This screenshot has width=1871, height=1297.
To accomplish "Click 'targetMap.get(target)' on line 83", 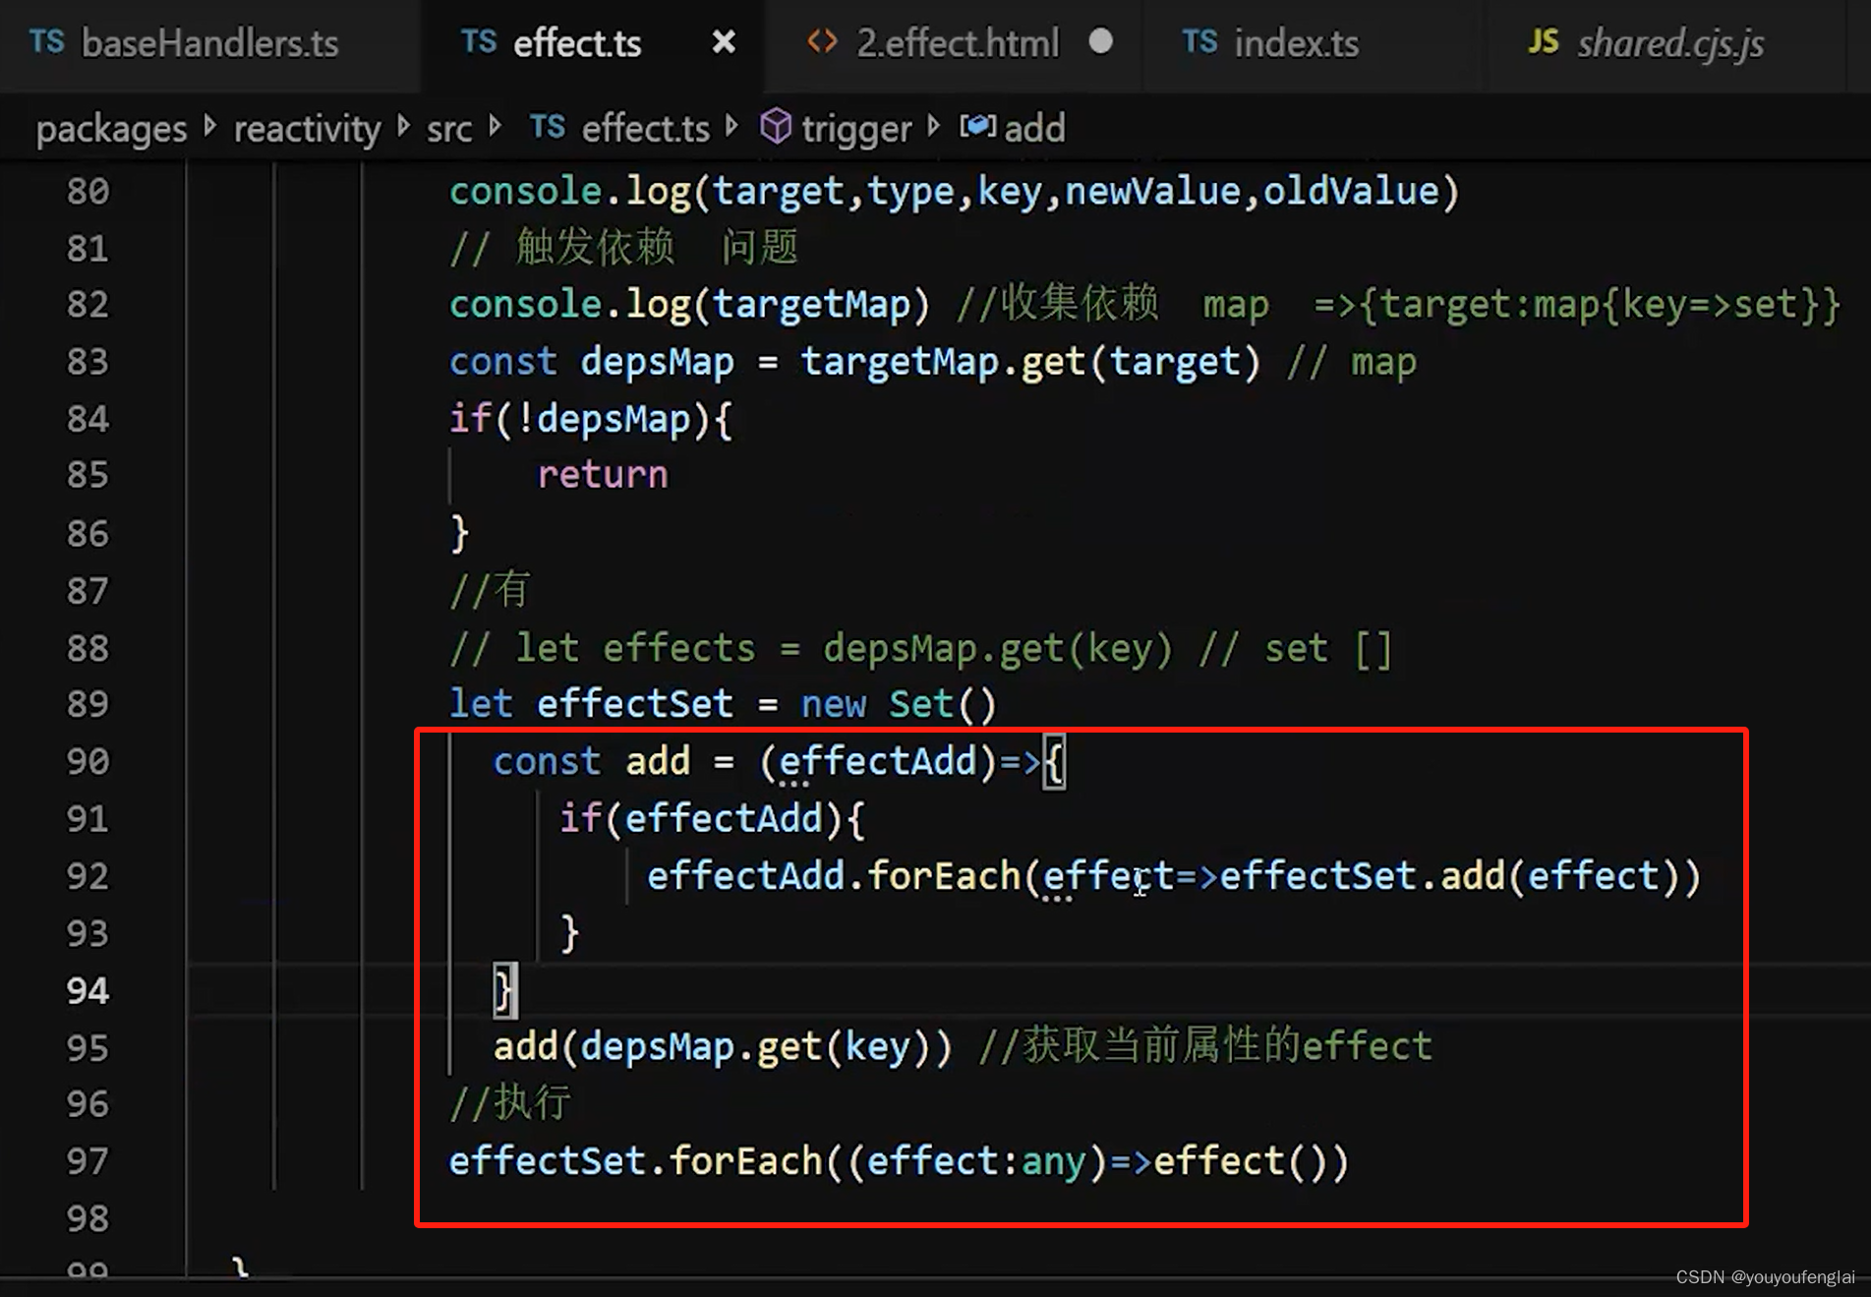I will 1030,362.
